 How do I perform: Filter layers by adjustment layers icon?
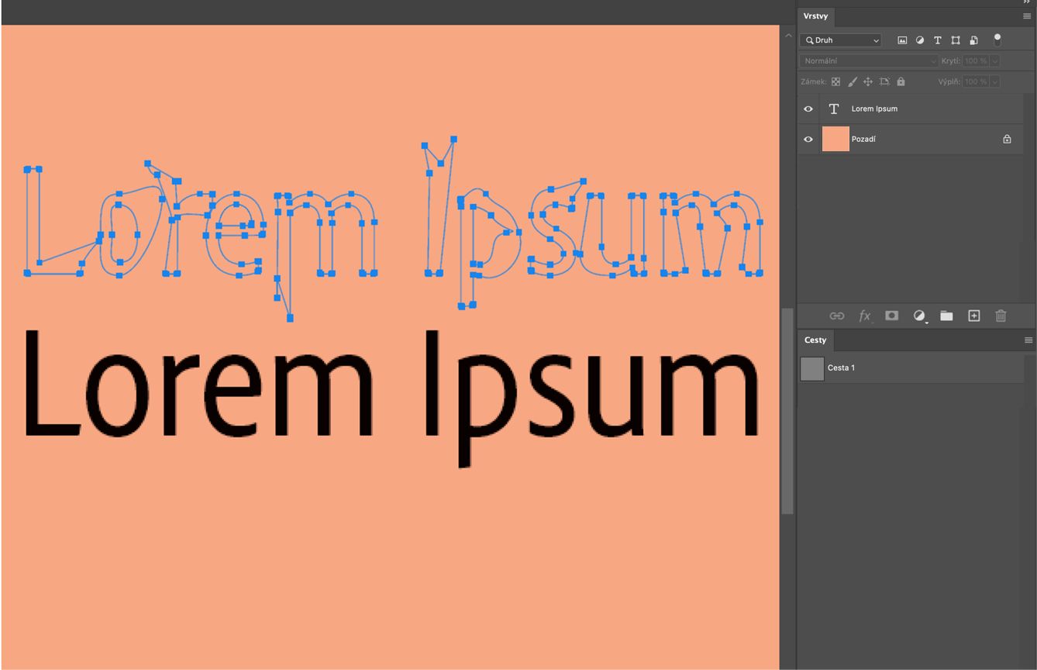coord(920,40)
